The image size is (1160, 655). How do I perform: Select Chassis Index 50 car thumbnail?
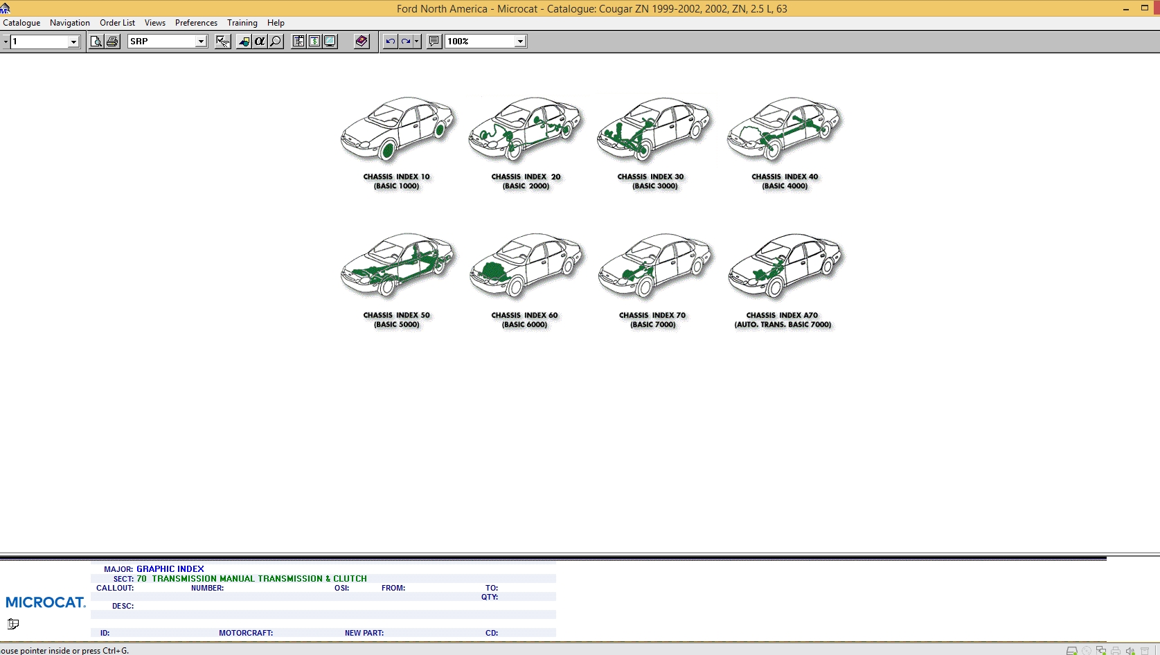(x=398, y=266)
